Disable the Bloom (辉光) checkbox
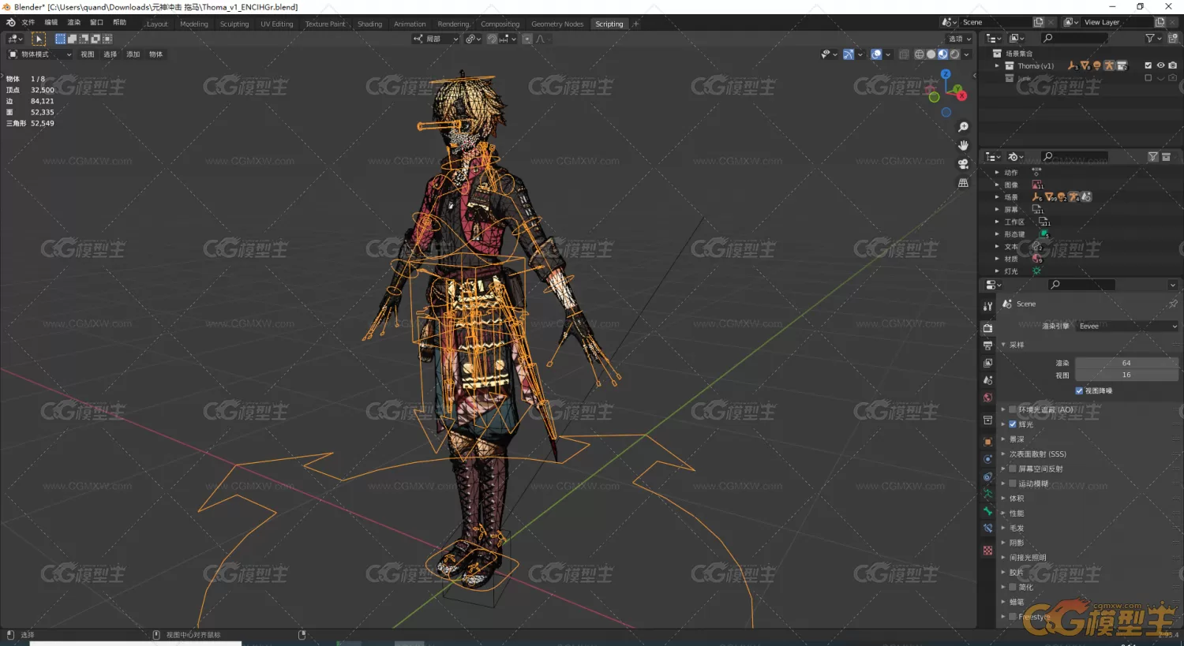The image size is (1184, 646). click(x=1013, y=424)
